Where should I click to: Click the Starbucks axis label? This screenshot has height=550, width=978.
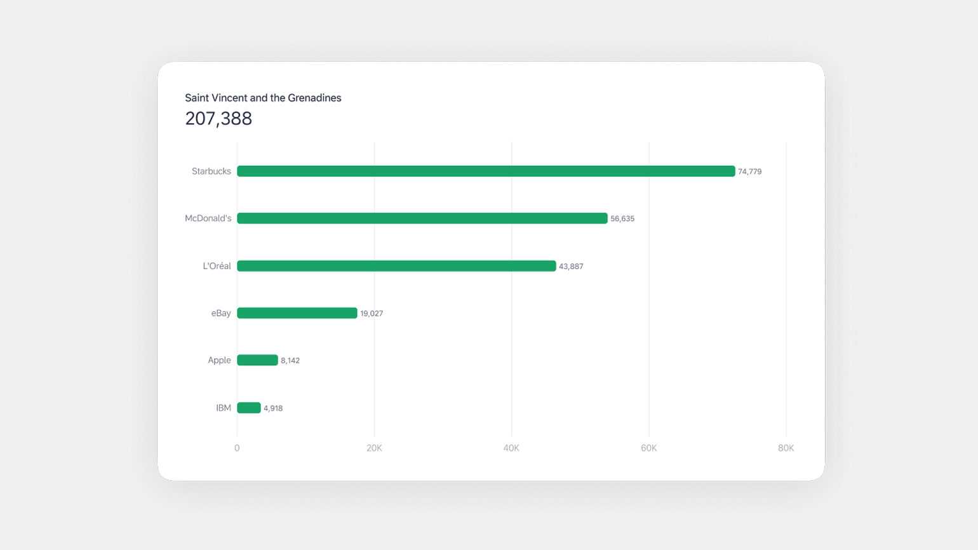(211, 171)
